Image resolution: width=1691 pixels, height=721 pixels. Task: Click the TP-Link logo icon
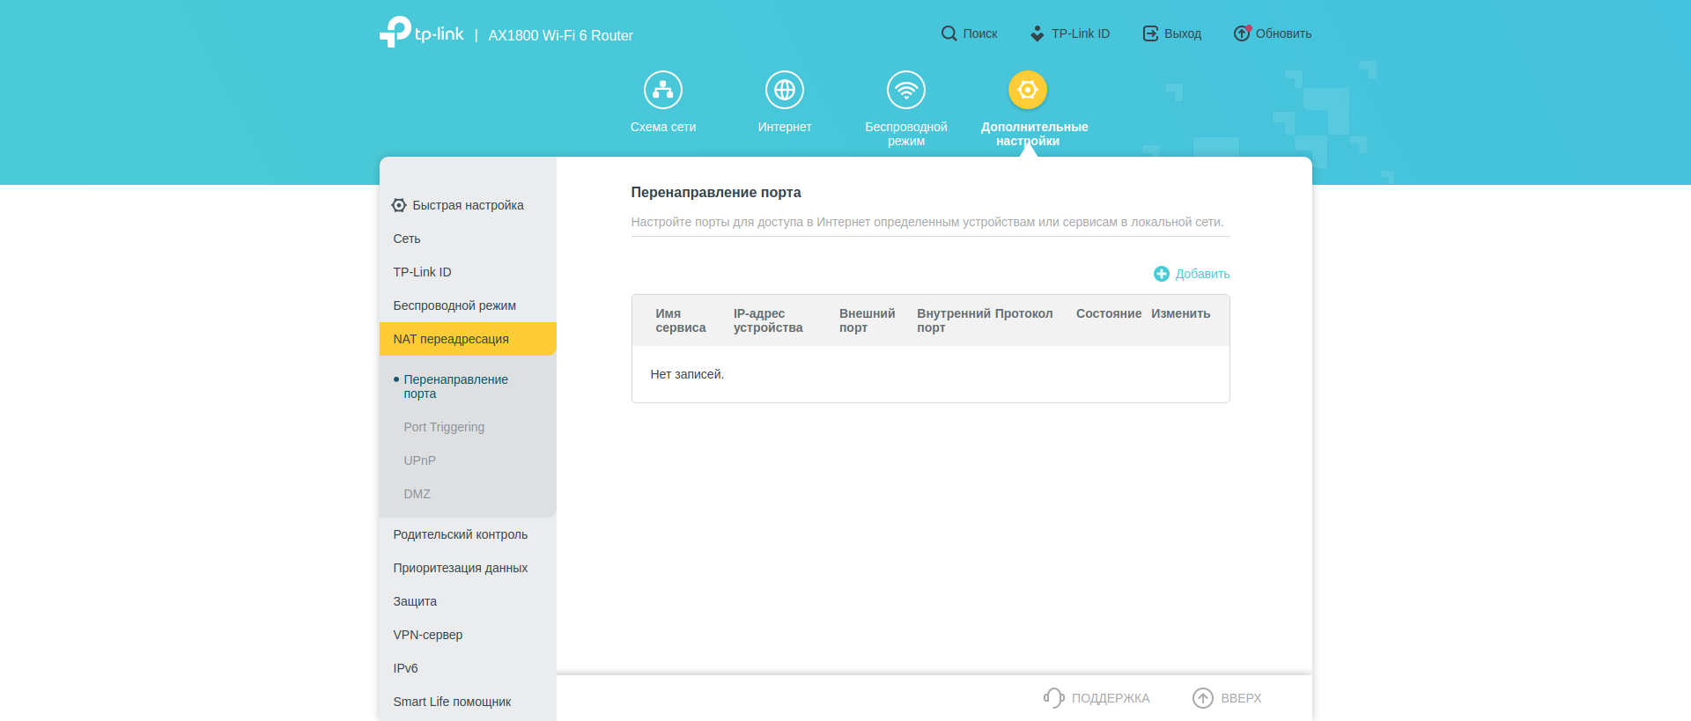395,32
